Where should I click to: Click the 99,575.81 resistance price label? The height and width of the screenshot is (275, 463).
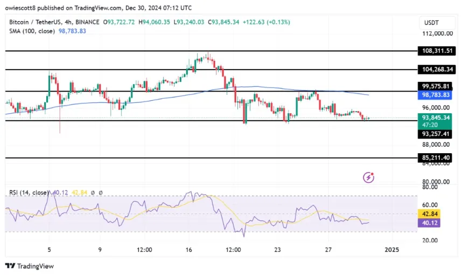[x=437, y=86]
